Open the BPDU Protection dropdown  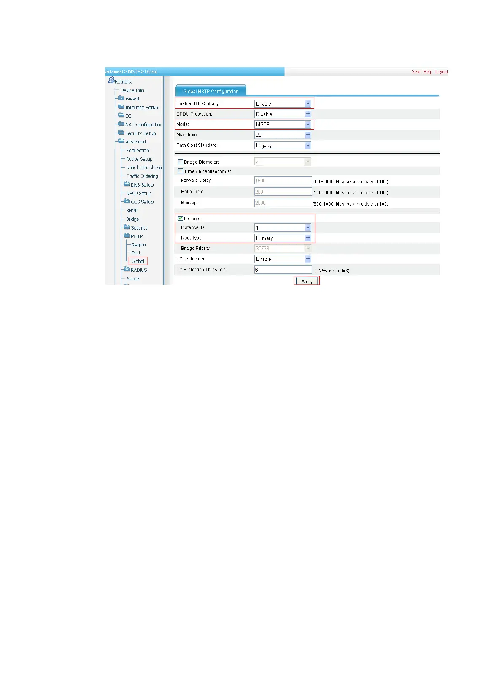(x=283, y=114)
